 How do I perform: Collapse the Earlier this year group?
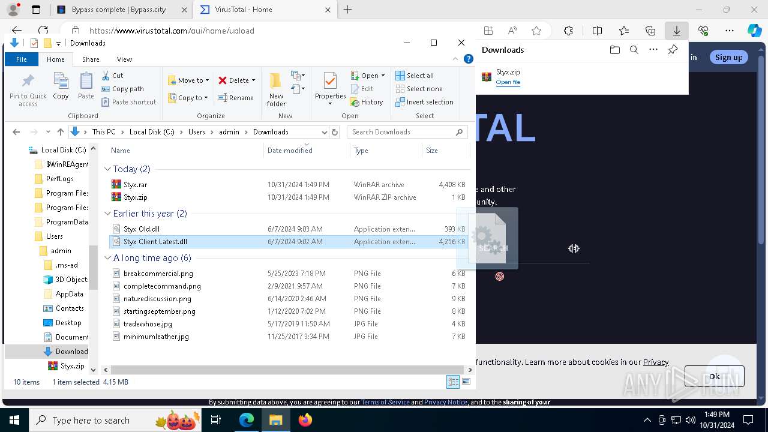(107, 214)
